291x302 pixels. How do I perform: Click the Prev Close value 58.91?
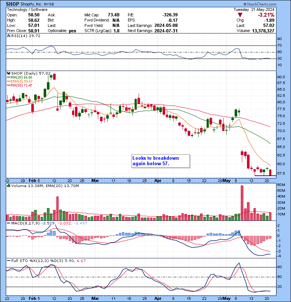click(34, 31)
